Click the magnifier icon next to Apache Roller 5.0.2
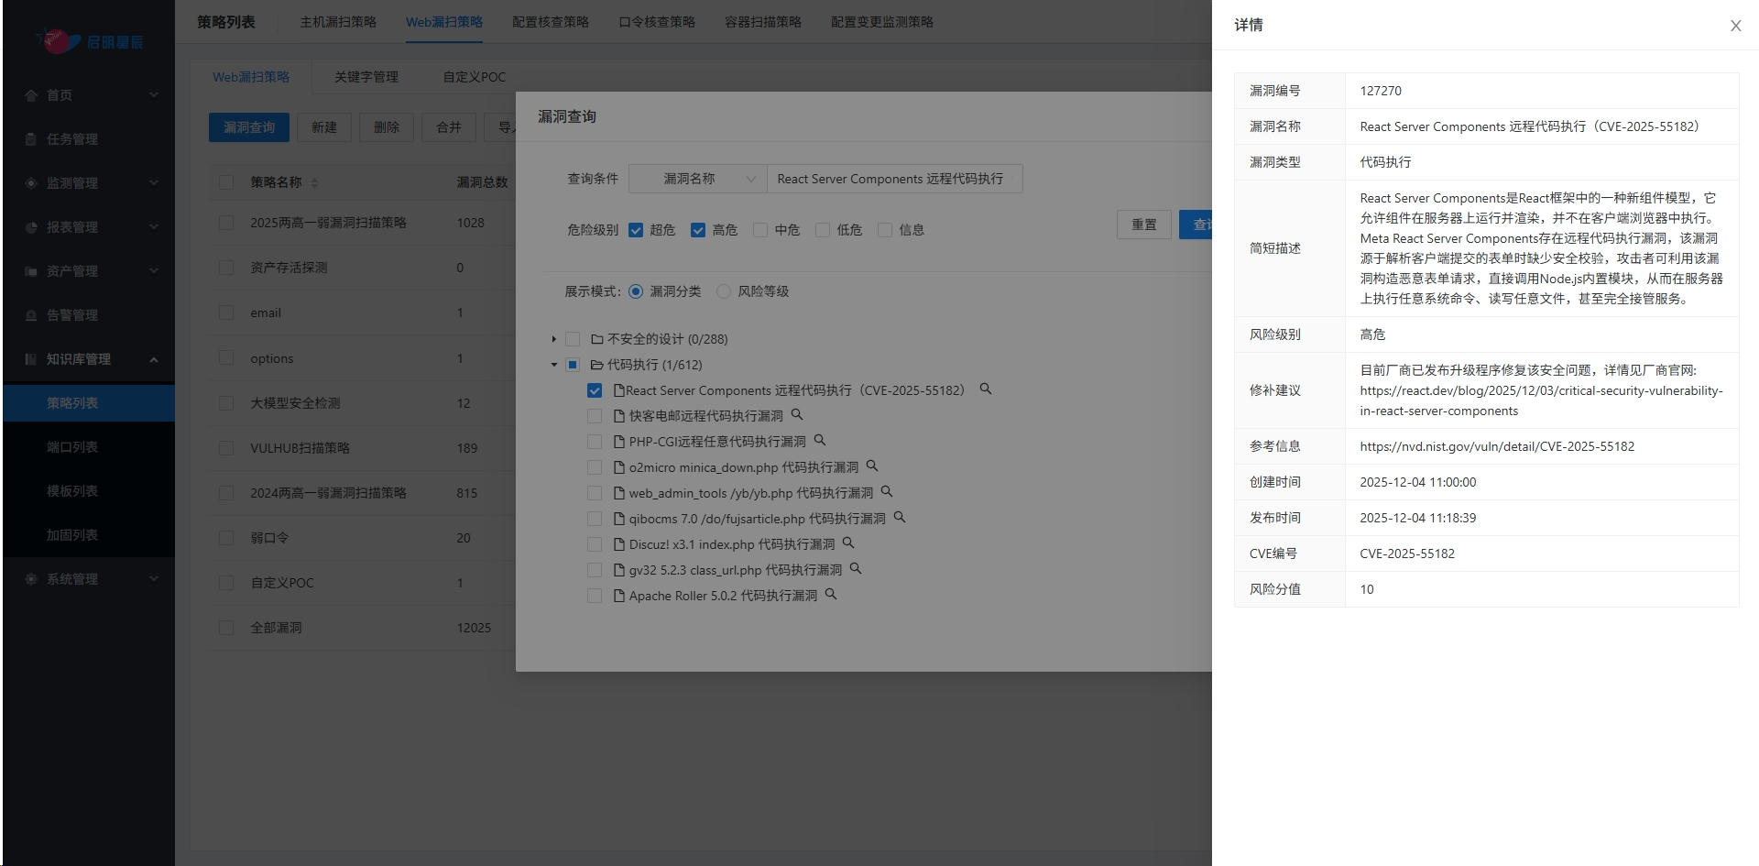Screen dimensions: 1759x866 click(x=830, y=595)
